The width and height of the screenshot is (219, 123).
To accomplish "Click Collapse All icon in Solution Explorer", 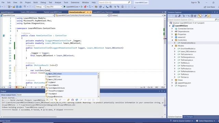I will pyautogui.click(x=192, y=16).
